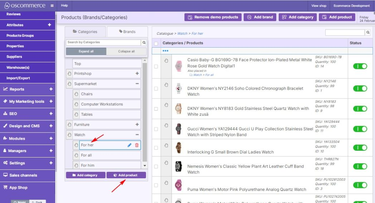The height and width of the screenshot is (203, 375).
Task: Collapse the Watch category with minus
Action: pos(137,135)
